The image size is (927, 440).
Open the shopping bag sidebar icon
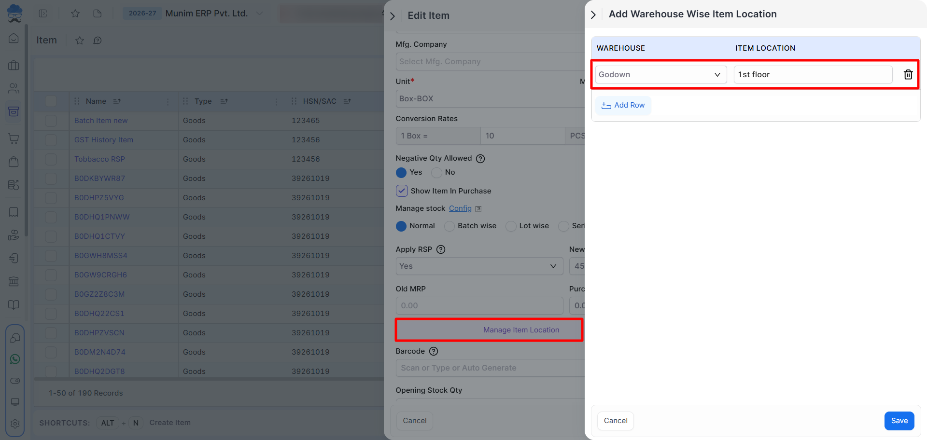[14, 162]
